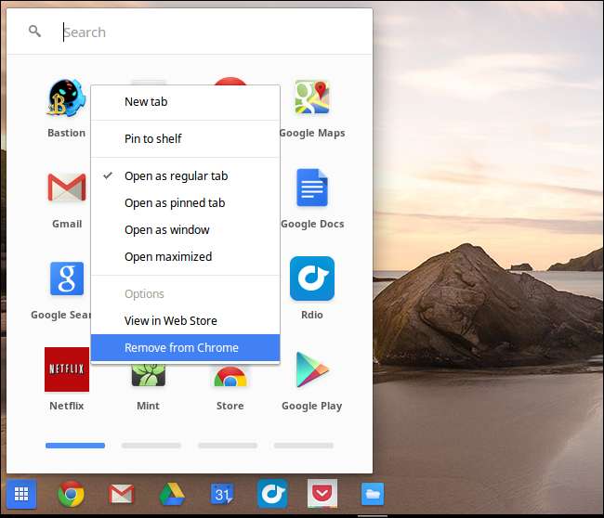The height and width of the screenshot is (518, 604).
Task: Open the Bastion app icon
Action: 66,99
